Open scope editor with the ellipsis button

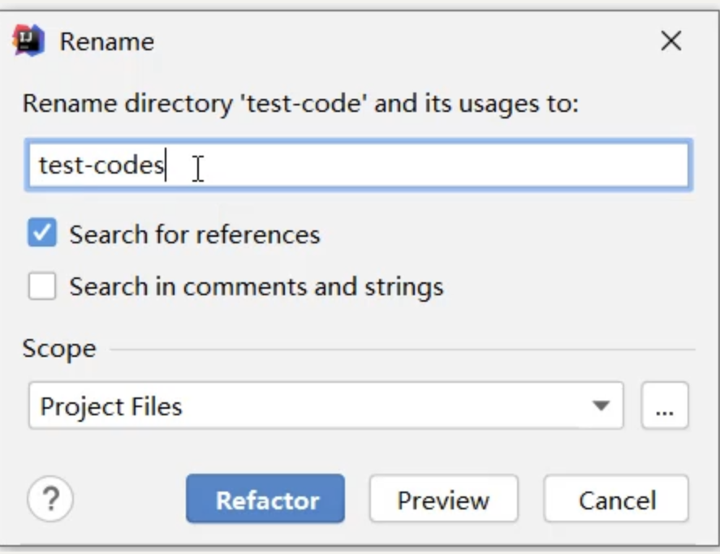click(665, 406)
